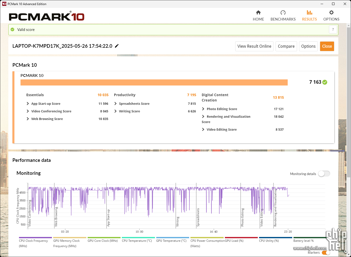Click View Result Online button
The height and width of the screenshot is (257, 351).
254,46
